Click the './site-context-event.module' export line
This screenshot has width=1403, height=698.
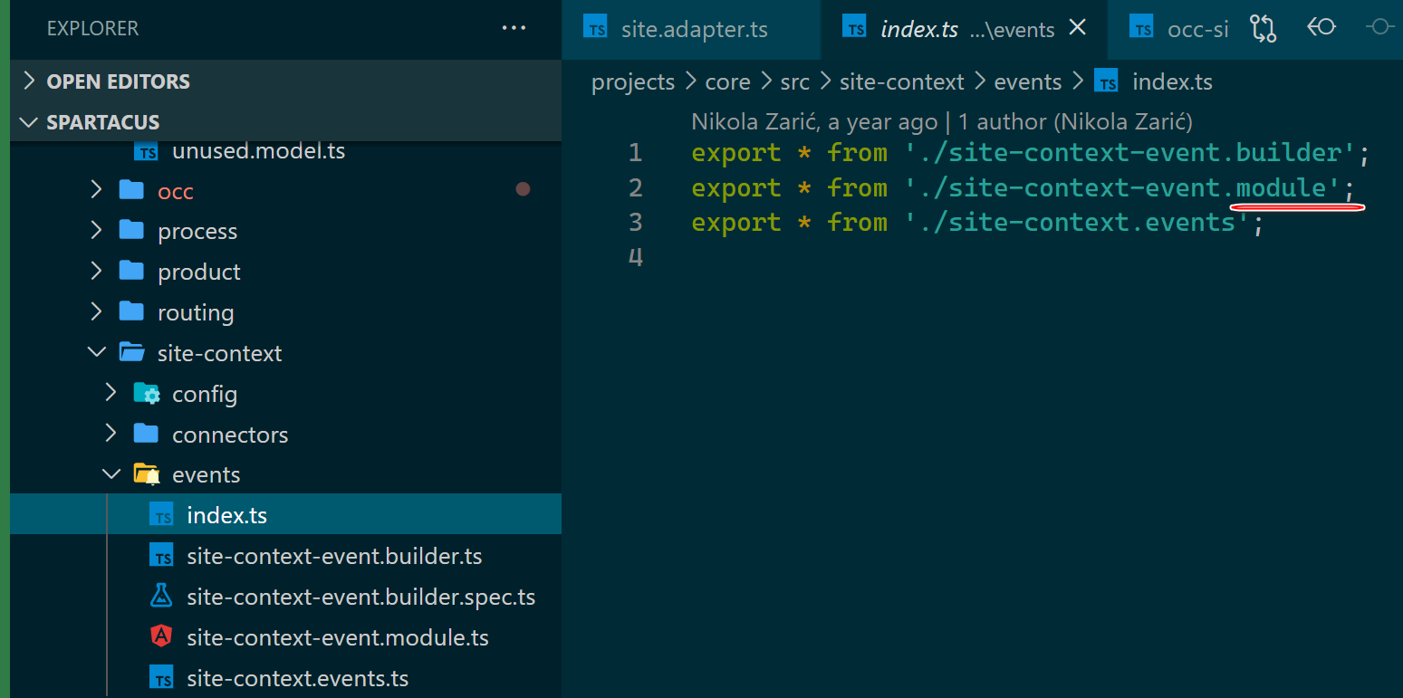pos(1023,188)
